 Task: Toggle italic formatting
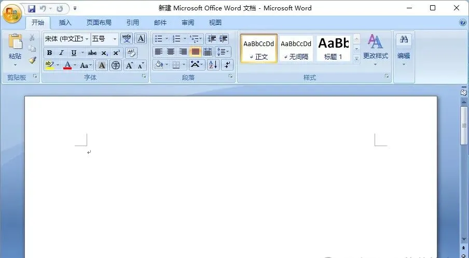(x=62, y=53)
